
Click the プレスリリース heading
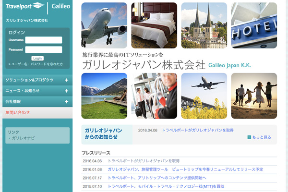(96, 153)
